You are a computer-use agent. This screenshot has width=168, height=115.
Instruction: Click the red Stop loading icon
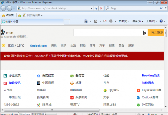(x=101, y=8)
